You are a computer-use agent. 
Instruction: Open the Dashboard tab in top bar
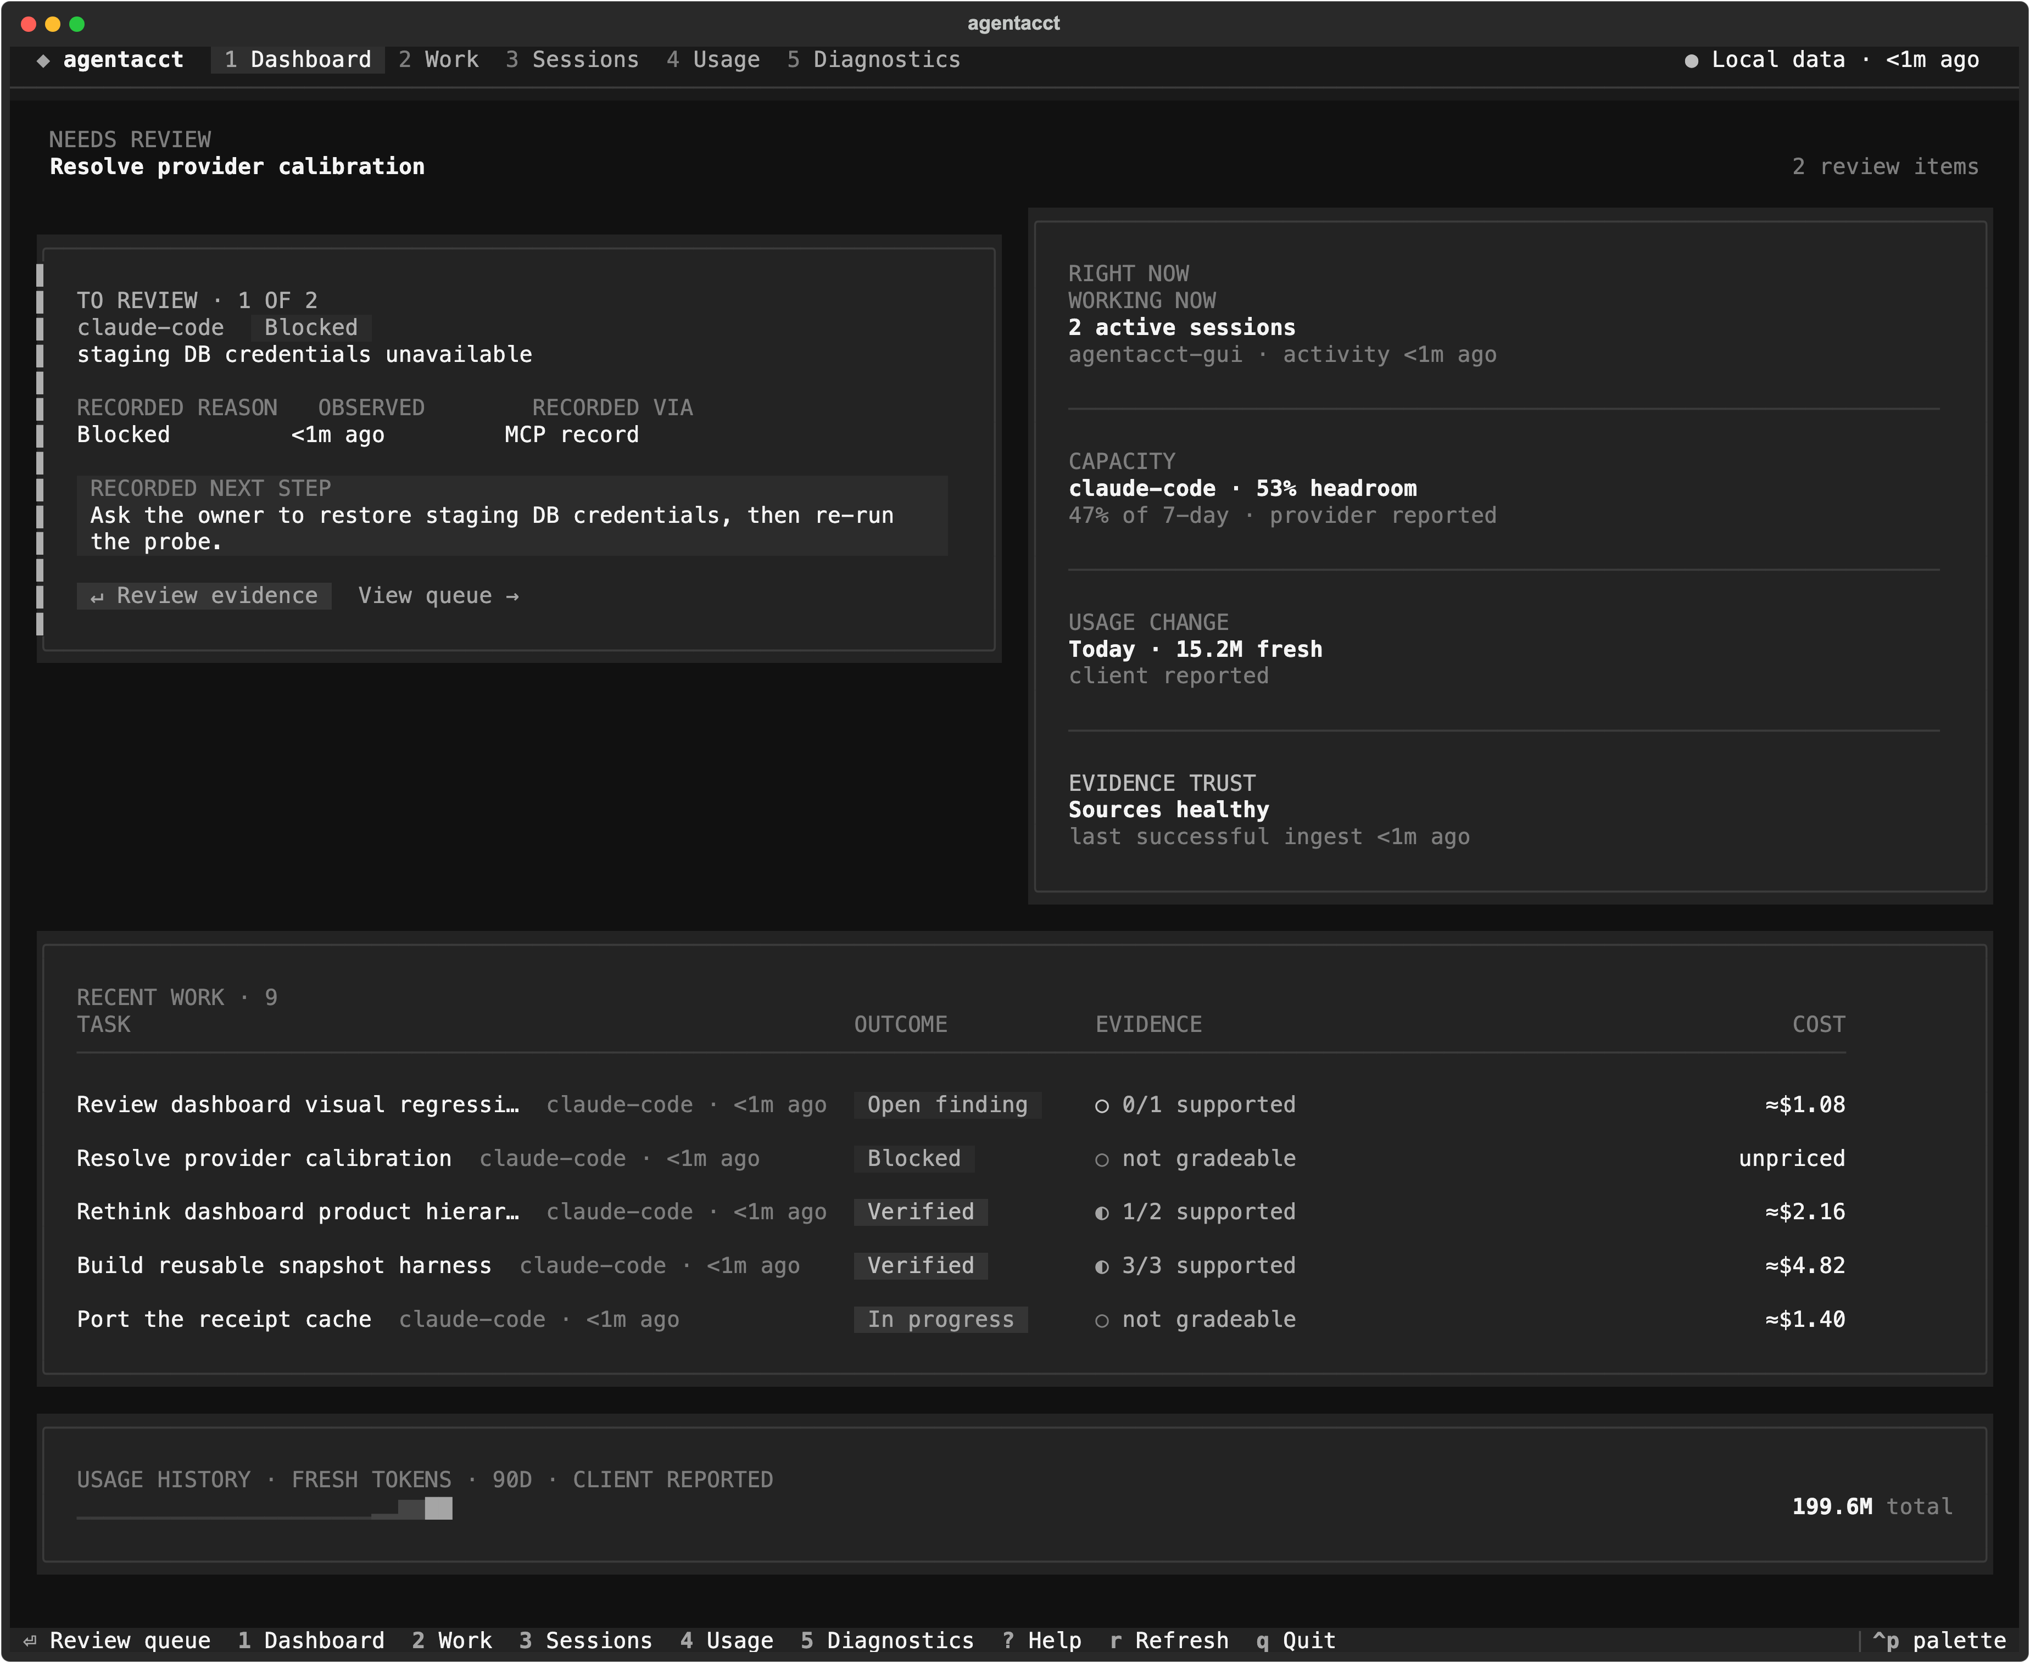[298, 59]
